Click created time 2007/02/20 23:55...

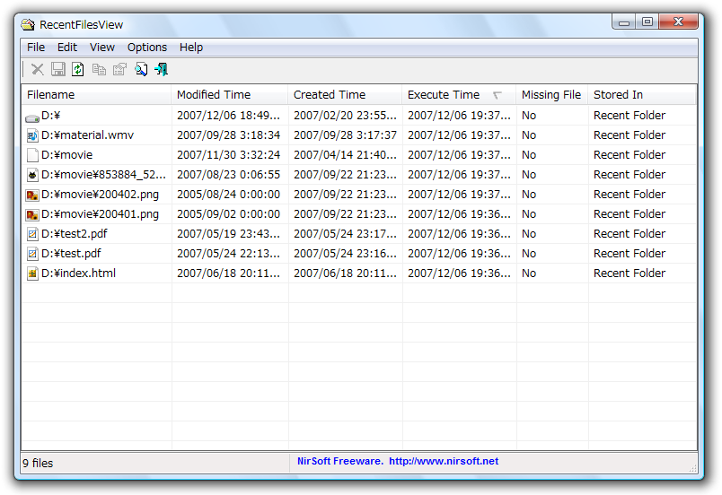tap(345, 116)
